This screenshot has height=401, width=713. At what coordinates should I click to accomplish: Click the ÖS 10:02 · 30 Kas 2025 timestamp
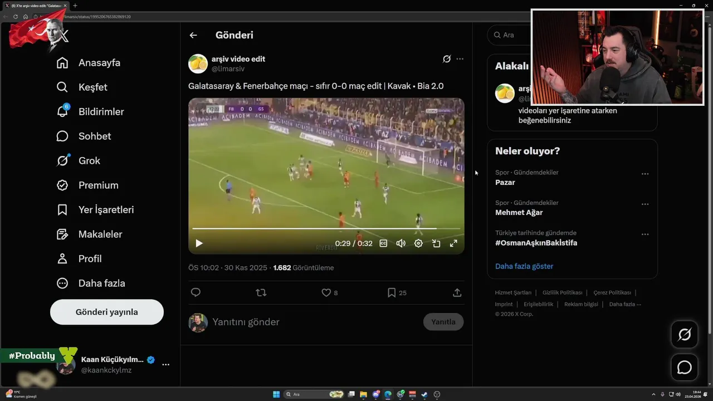[x=228, y=268]
